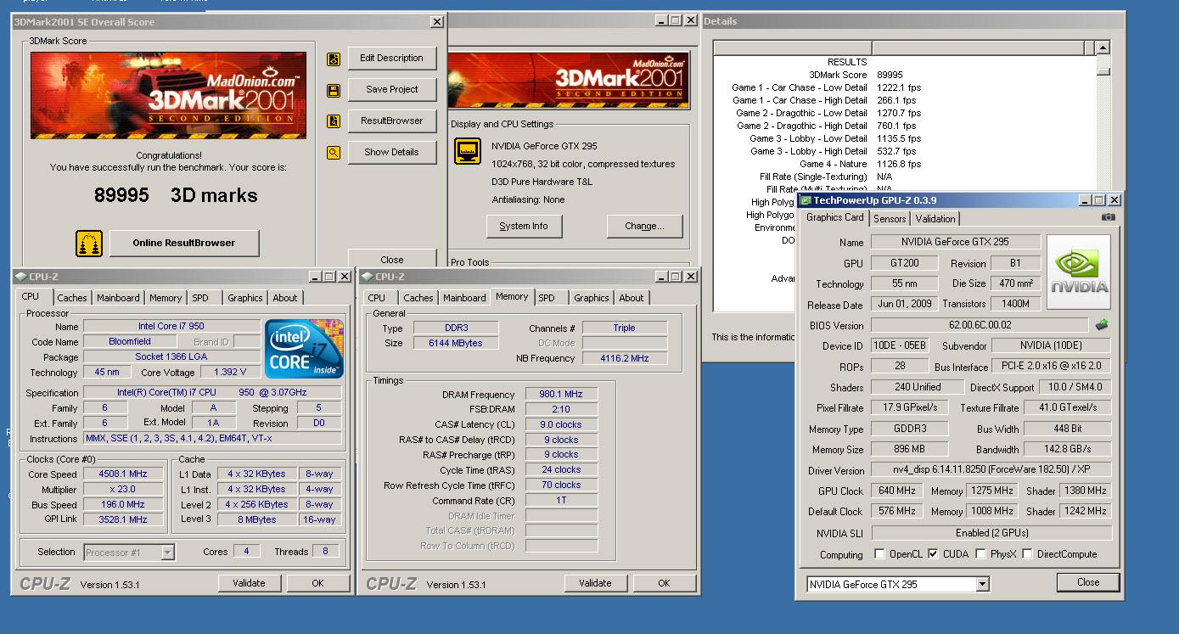1179x634 pixels.
Task: Open the Mainboard tab in CPU window
Action: coord(118,298)
